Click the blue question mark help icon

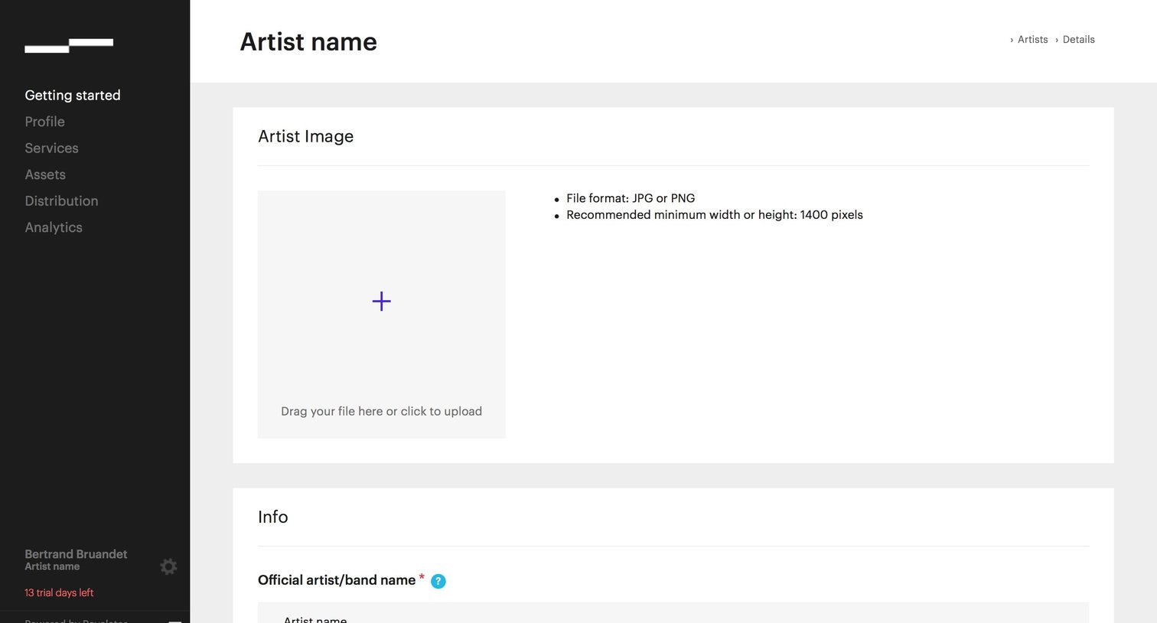[438, 581]
